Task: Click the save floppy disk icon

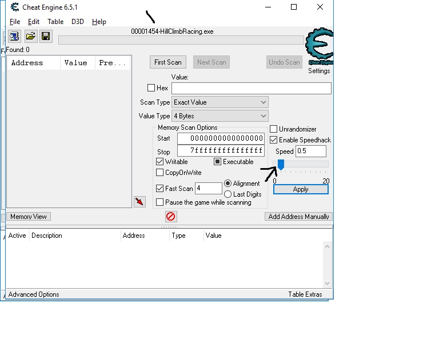Action: [45, 37]
